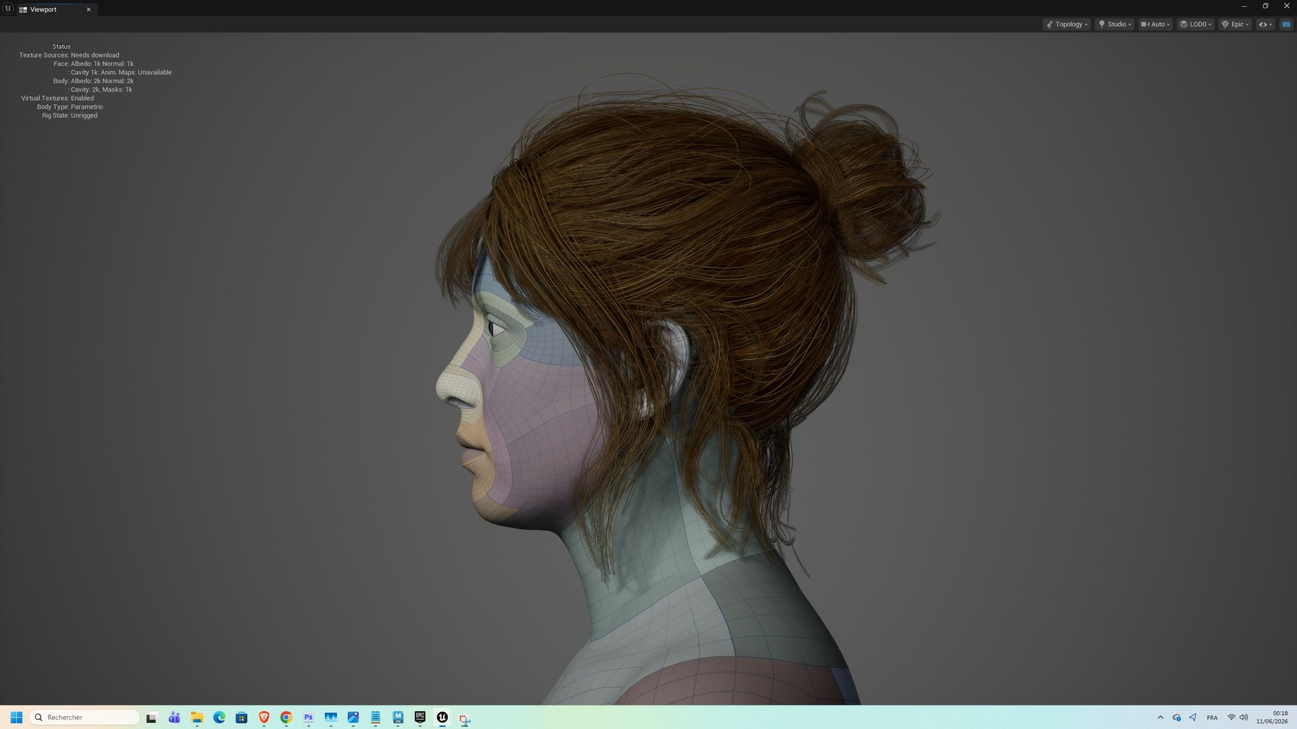Click the 'Parametric' body type text
The image size is (1297, 729).
tap(87, 107)
